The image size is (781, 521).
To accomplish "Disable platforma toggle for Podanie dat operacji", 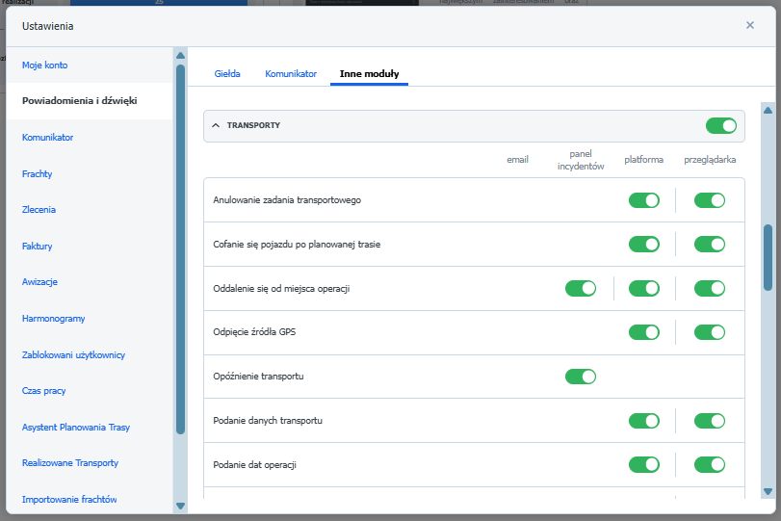I will coord(643,465).
